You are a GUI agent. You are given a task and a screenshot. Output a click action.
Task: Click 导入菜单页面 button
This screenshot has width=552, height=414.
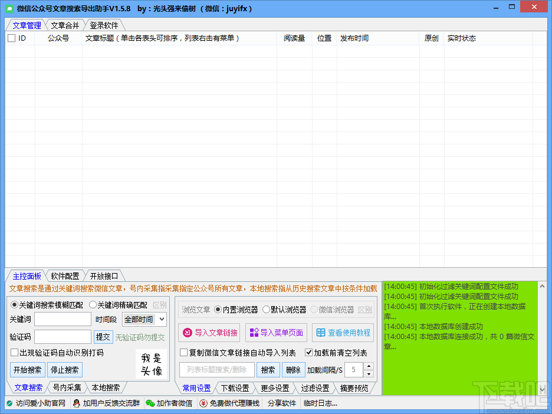pos(275,333)
